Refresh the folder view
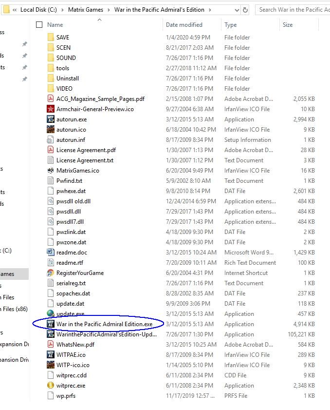This screenshot has width=330, height=410. [x=245, y=10]
